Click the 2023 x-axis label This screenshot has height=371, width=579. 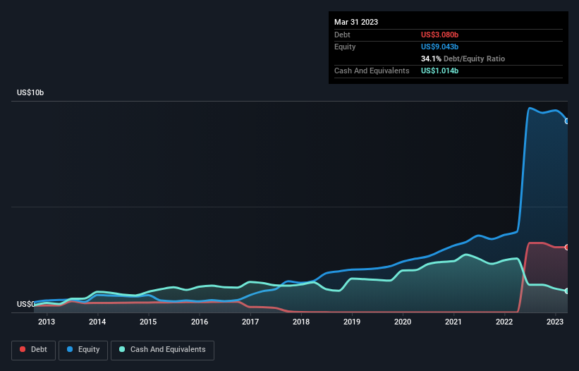555,322
